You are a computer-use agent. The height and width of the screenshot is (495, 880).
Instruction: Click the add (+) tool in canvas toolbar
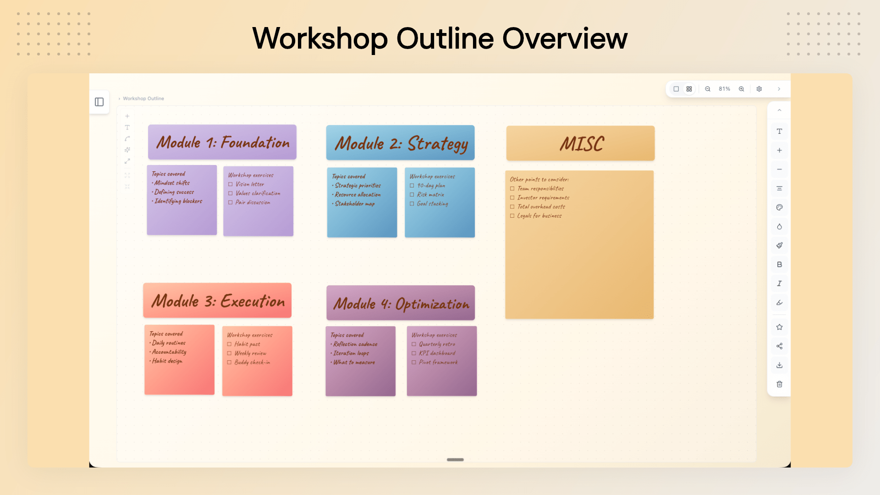[127, 116]
